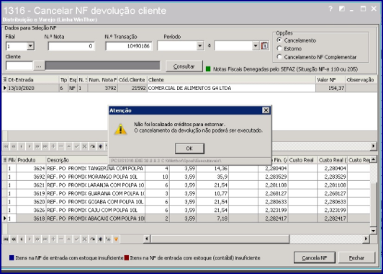Go to next record in notes navigator
The image size is (383, 274).
[x=30, y=146]
